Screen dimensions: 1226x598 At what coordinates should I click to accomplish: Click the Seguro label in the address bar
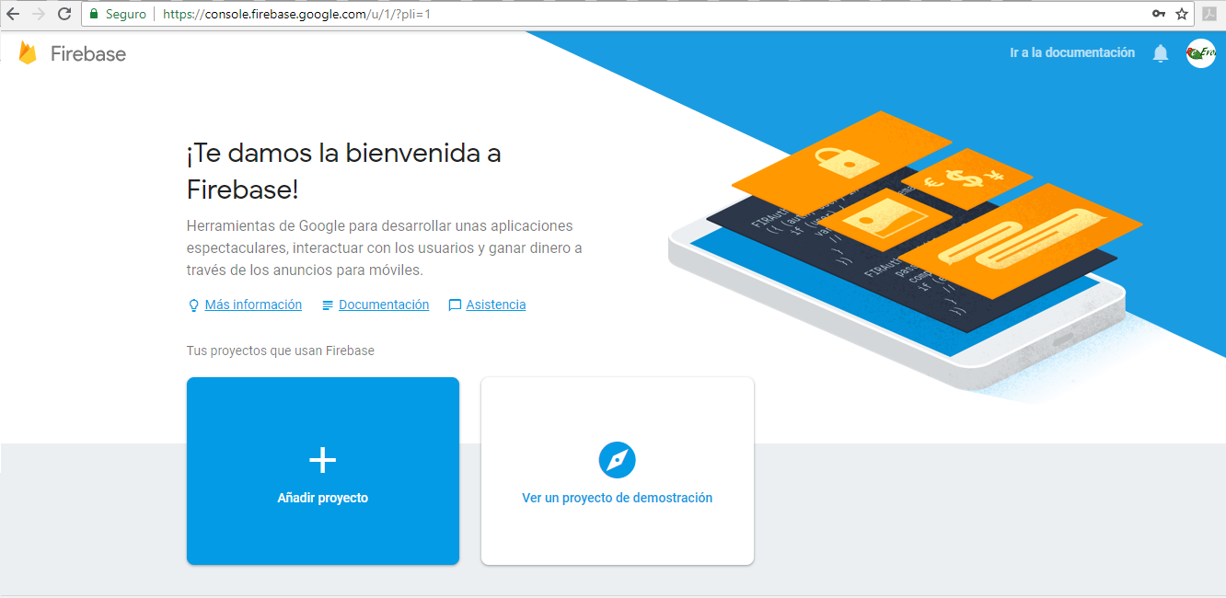click(126, 14)
